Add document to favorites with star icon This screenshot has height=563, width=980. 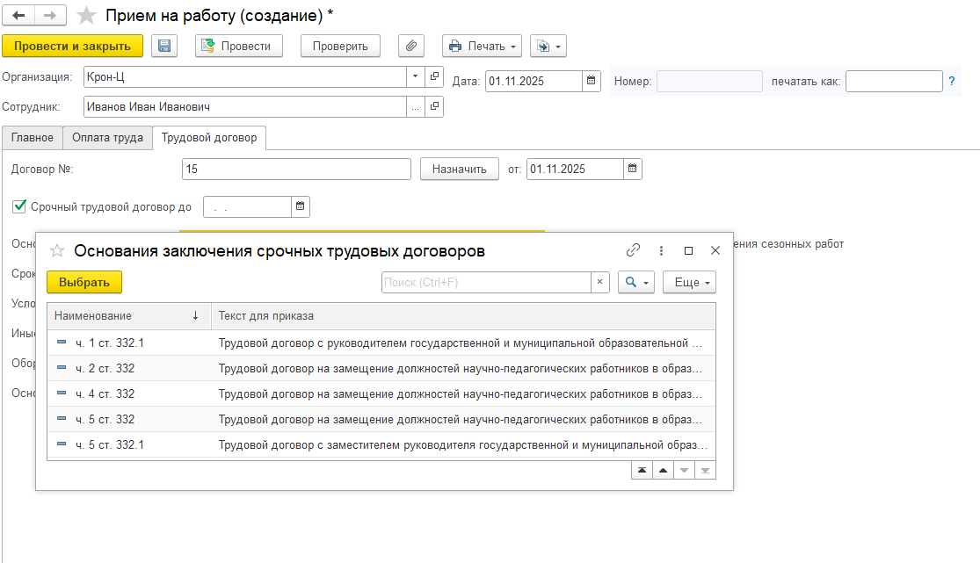(86, 16)
